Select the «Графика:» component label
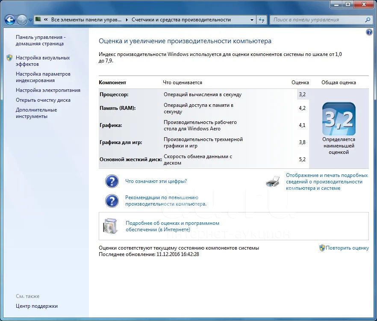The height and width of the screenshot is (321, 377). [x=111, y=125]
